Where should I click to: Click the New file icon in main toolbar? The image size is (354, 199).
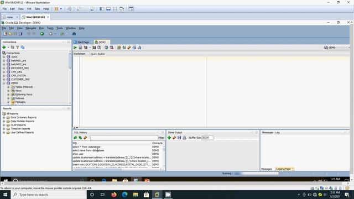(x=5, y=34)
